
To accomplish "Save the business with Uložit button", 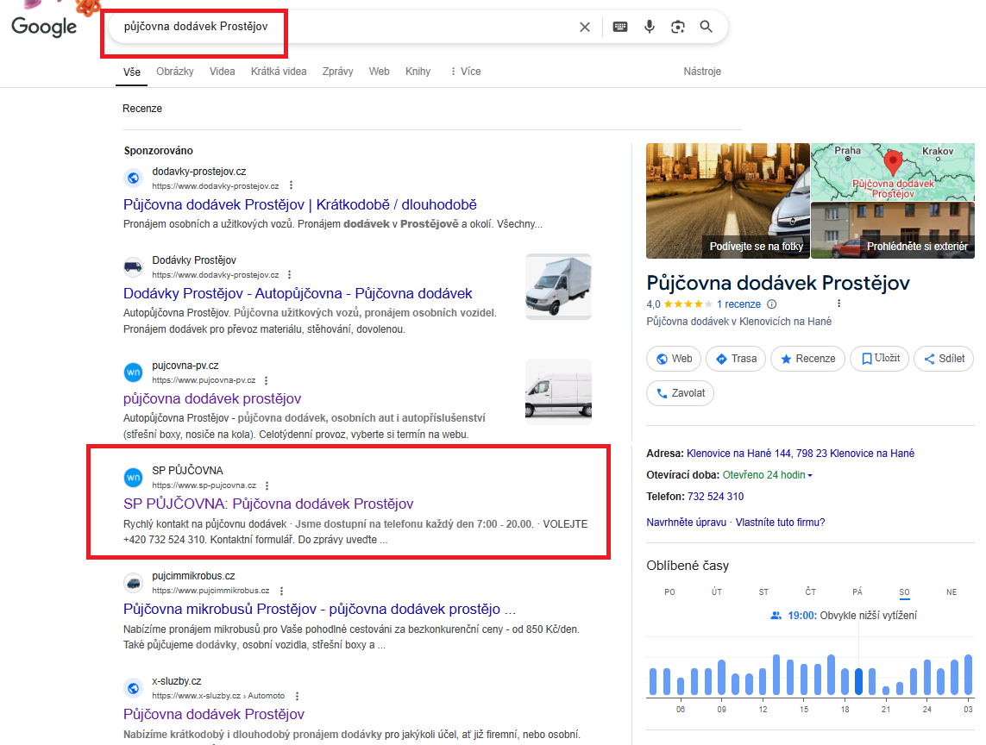I will (880, 359).
